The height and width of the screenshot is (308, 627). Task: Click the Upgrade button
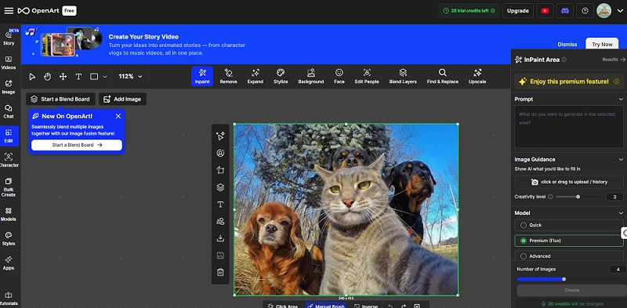[518, 11]
